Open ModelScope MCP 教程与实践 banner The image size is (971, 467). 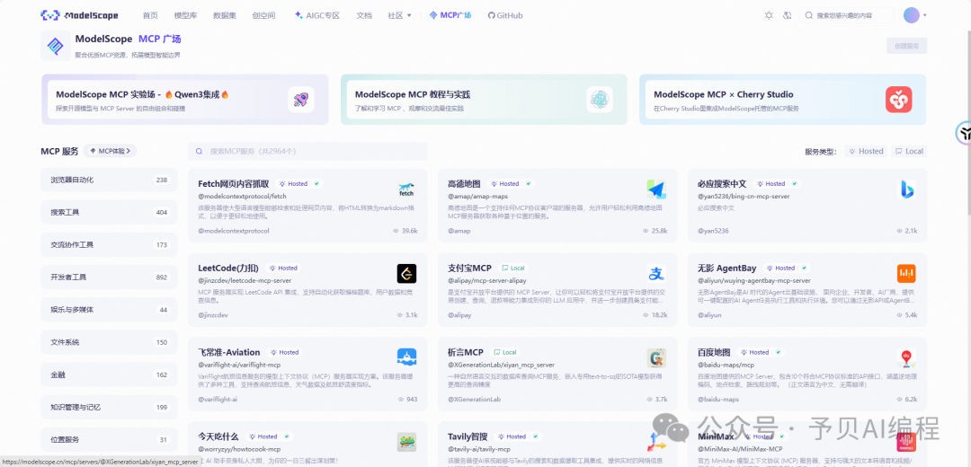tap(484, 100)
